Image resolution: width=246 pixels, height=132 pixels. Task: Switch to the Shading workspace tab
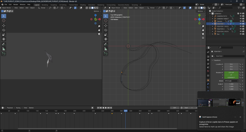83,5
